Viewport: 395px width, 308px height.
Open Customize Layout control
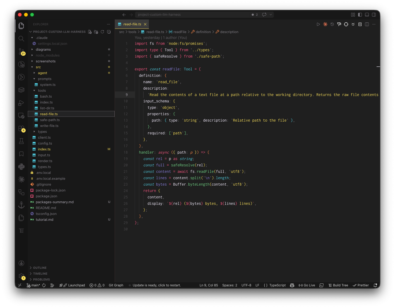[353, 15]
